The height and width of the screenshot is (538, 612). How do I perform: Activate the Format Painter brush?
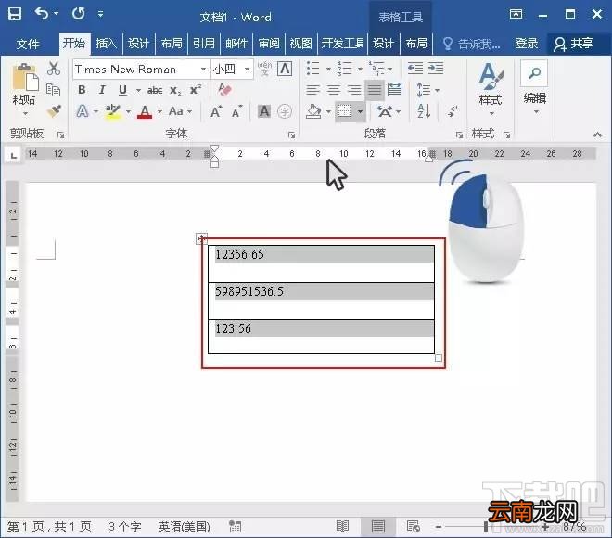pos(54,111)
